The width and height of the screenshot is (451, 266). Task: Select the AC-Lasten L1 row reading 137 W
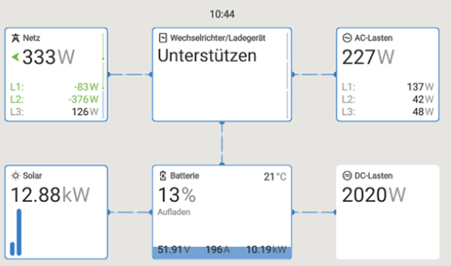click(x=388, y=87)
